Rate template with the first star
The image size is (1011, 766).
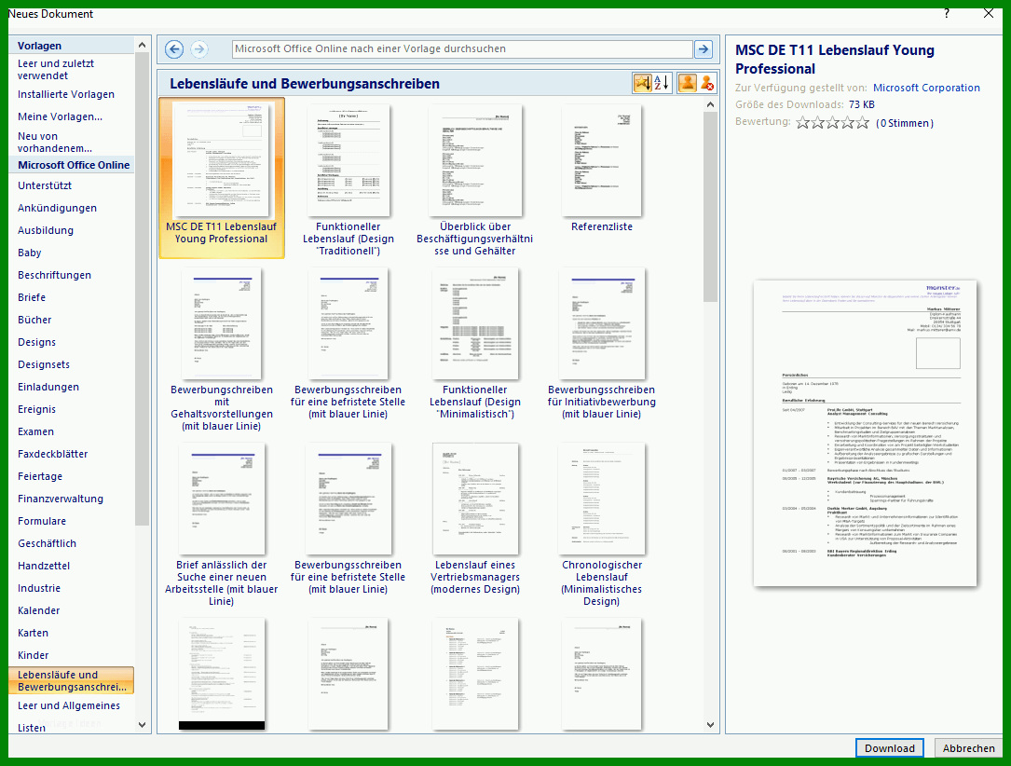point(802,122)
